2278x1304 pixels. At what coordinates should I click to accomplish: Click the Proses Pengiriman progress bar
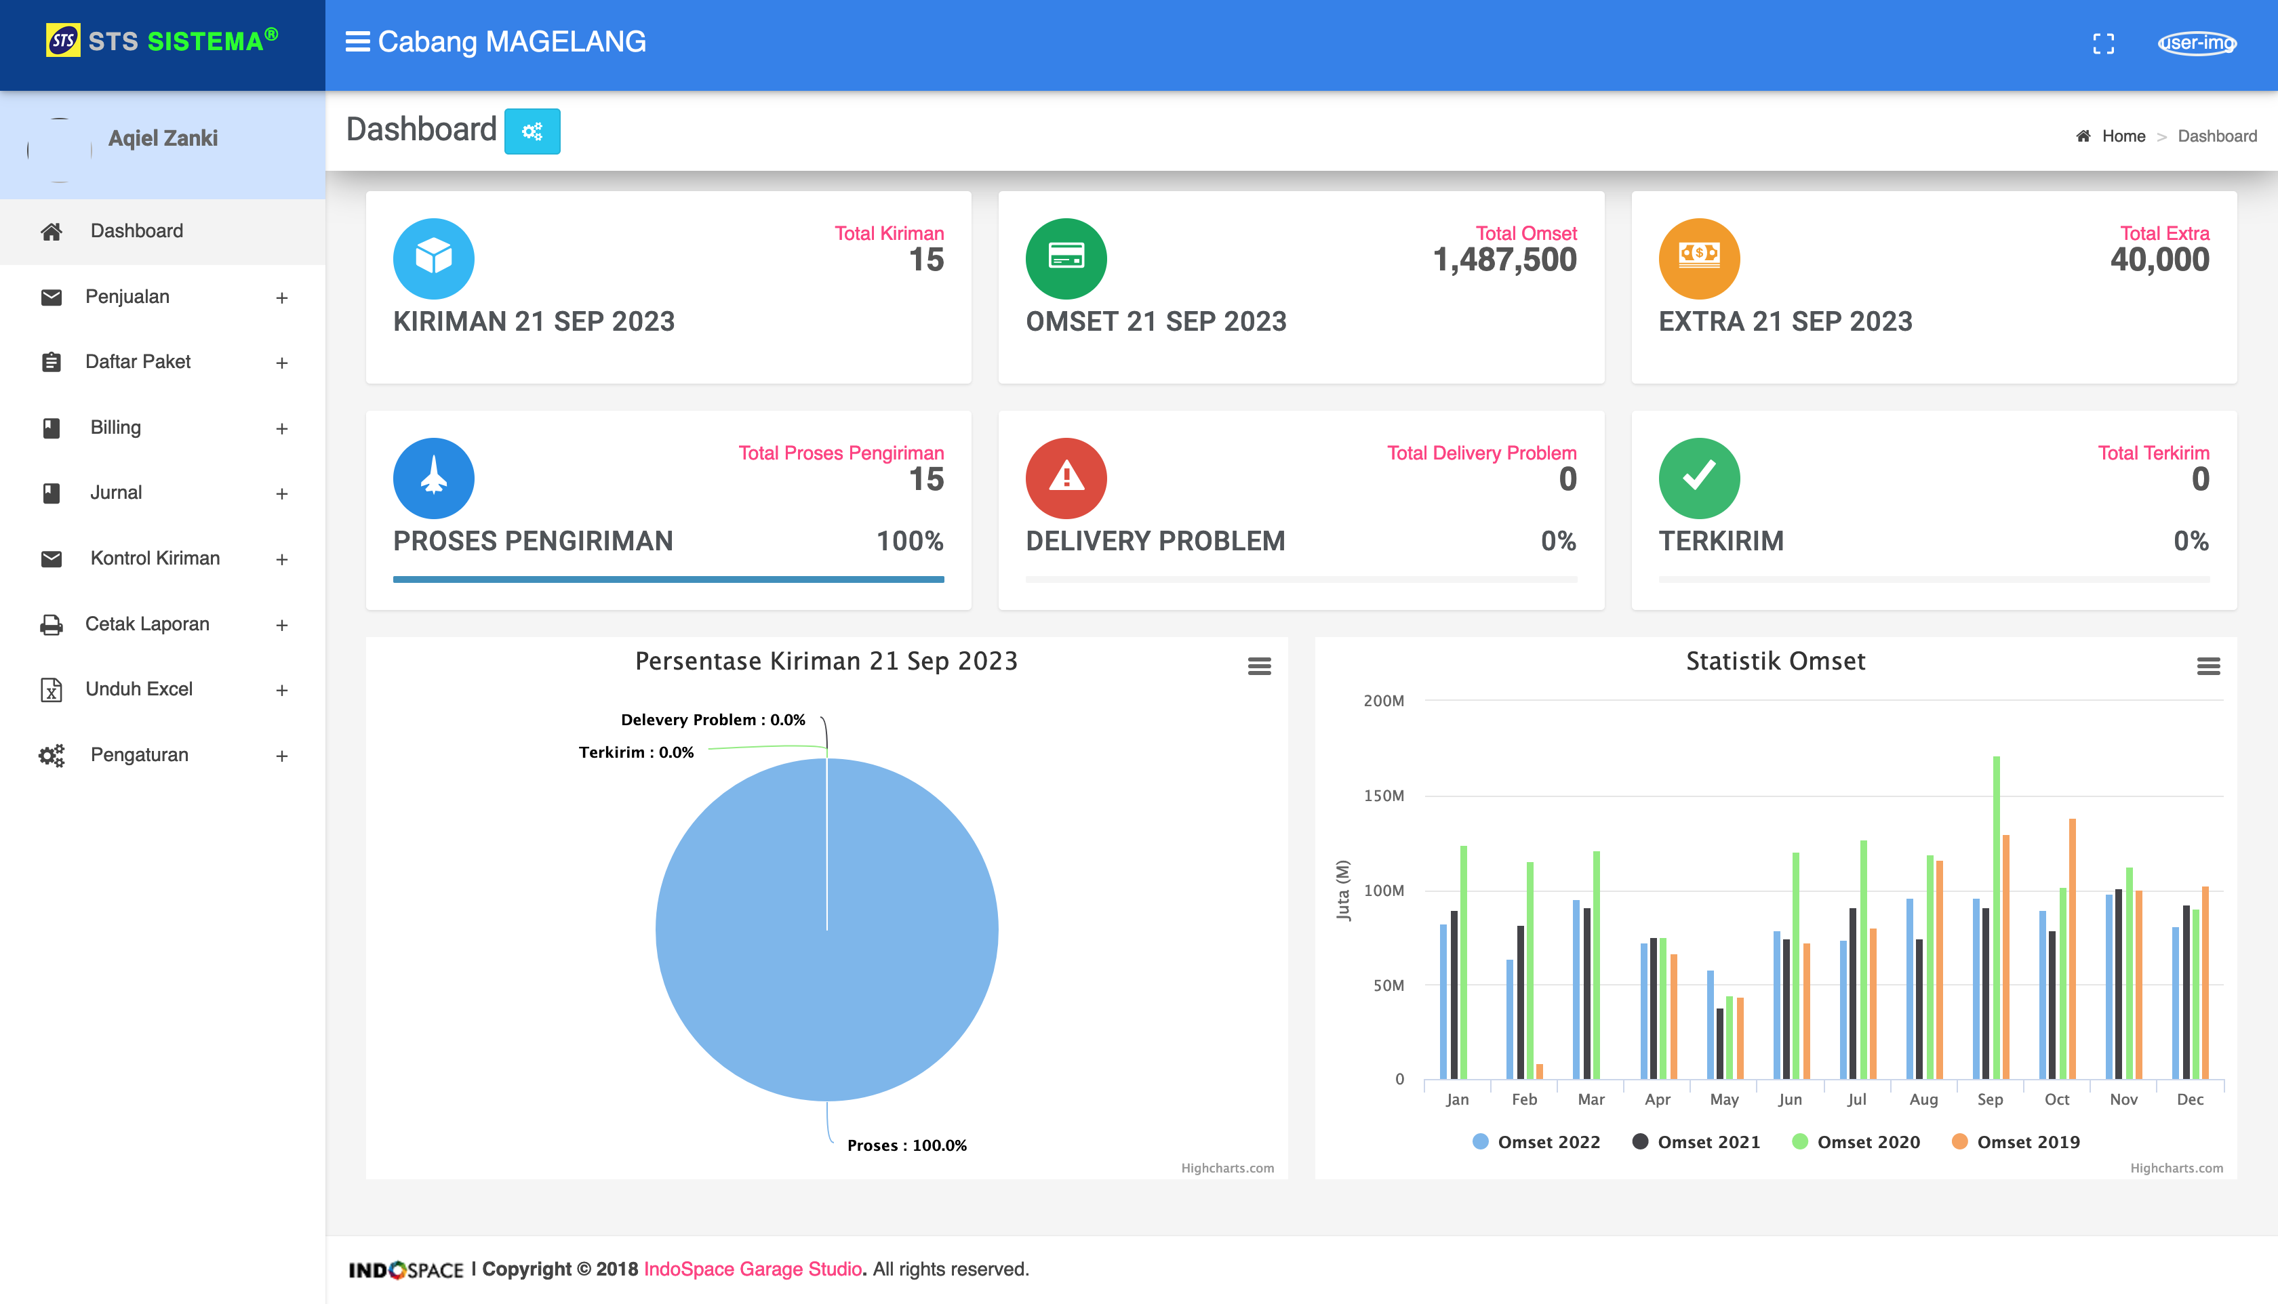668,579
